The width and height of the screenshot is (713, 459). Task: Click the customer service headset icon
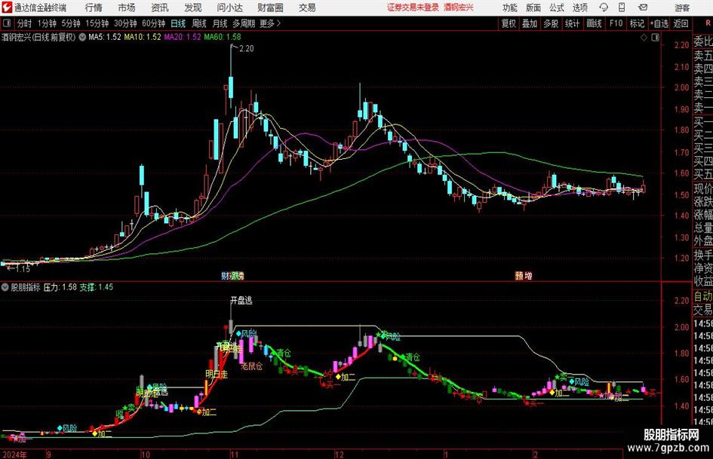pyautogui.click(x=604, y=8)
